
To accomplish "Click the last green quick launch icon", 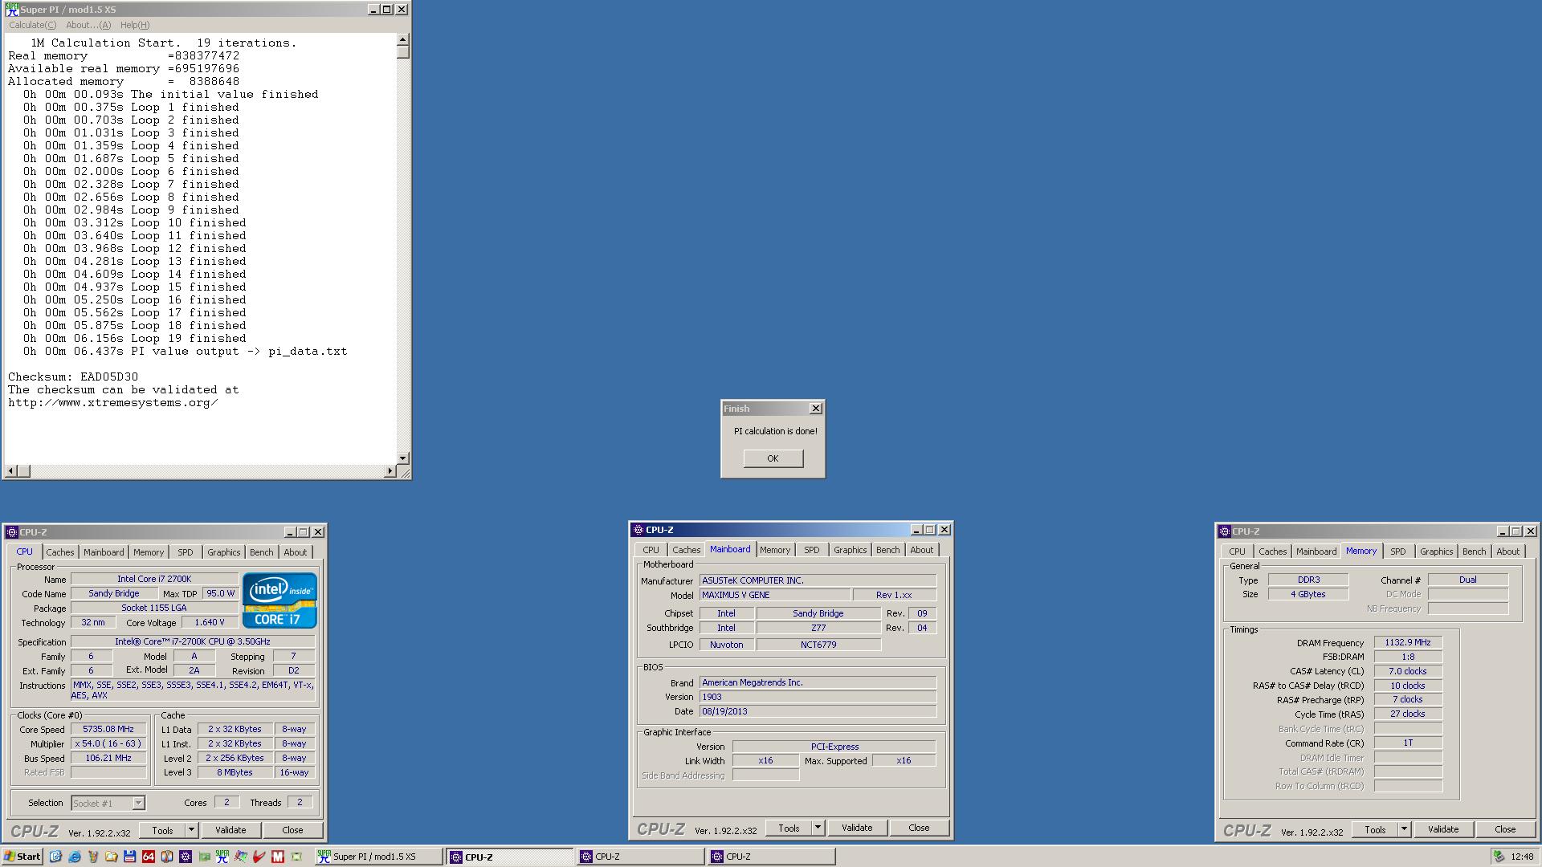I will click(296, 857).
